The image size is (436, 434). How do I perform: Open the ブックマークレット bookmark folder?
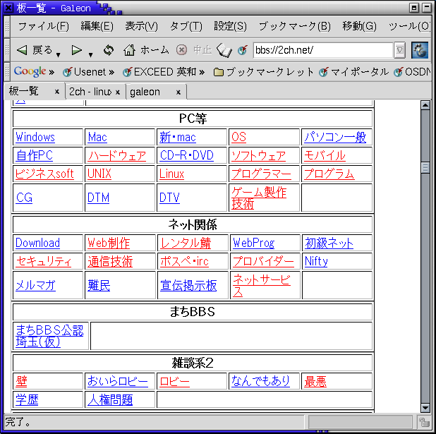point(264,72)
